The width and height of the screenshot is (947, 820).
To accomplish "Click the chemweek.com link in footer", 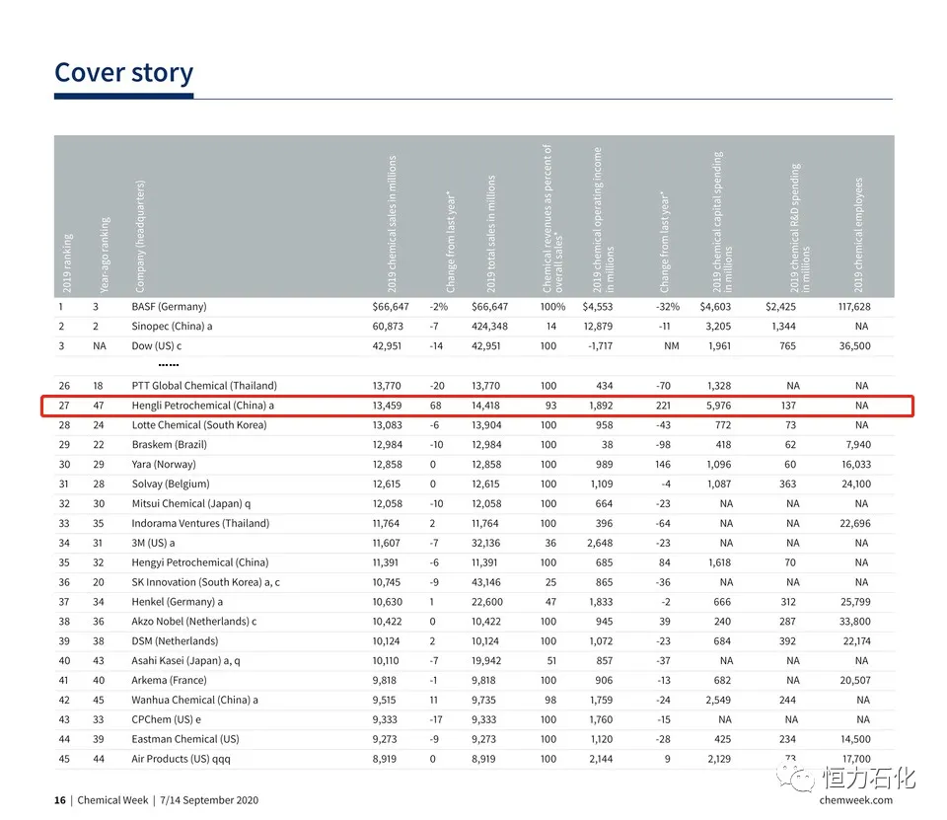I will coord(855,800).
